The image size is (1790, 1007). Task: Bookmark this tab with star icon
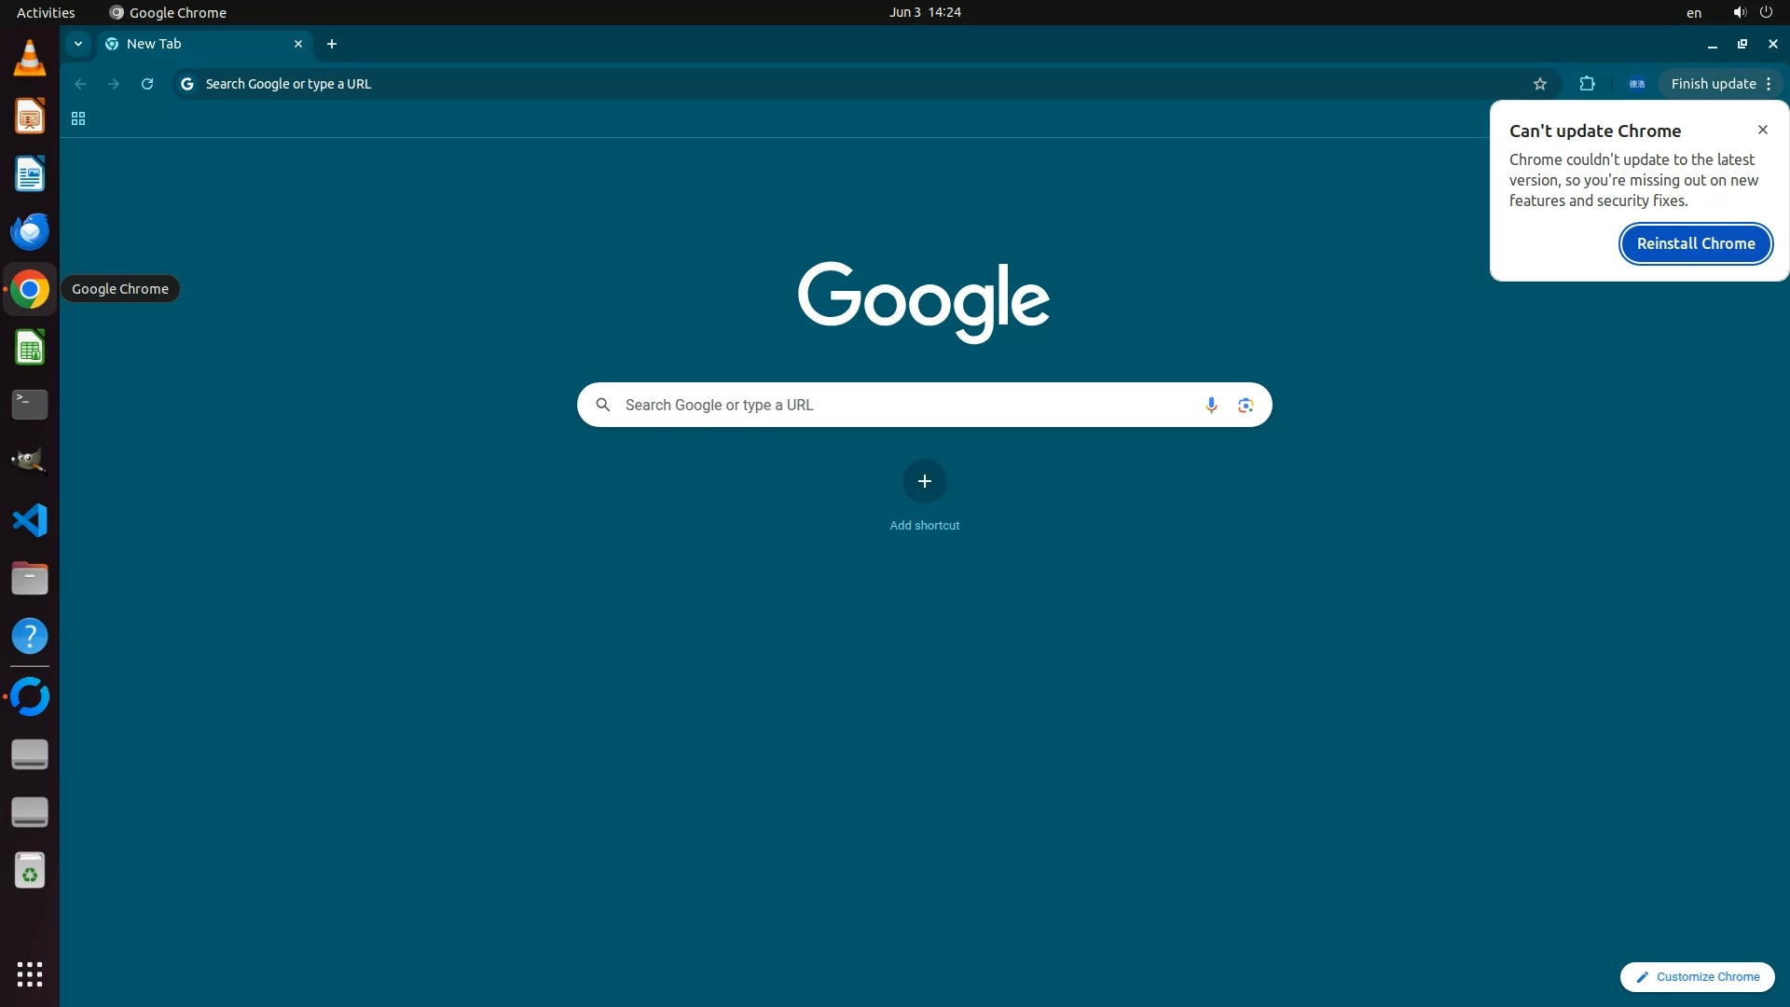coord(1539,84)
